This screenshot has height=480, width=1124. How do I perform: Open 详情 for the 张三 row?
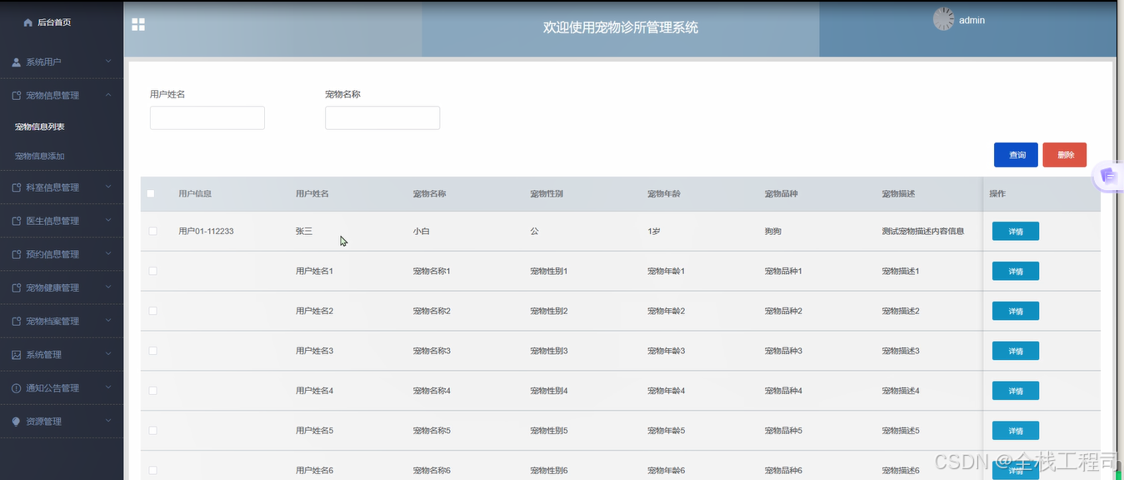(1016, 231)
